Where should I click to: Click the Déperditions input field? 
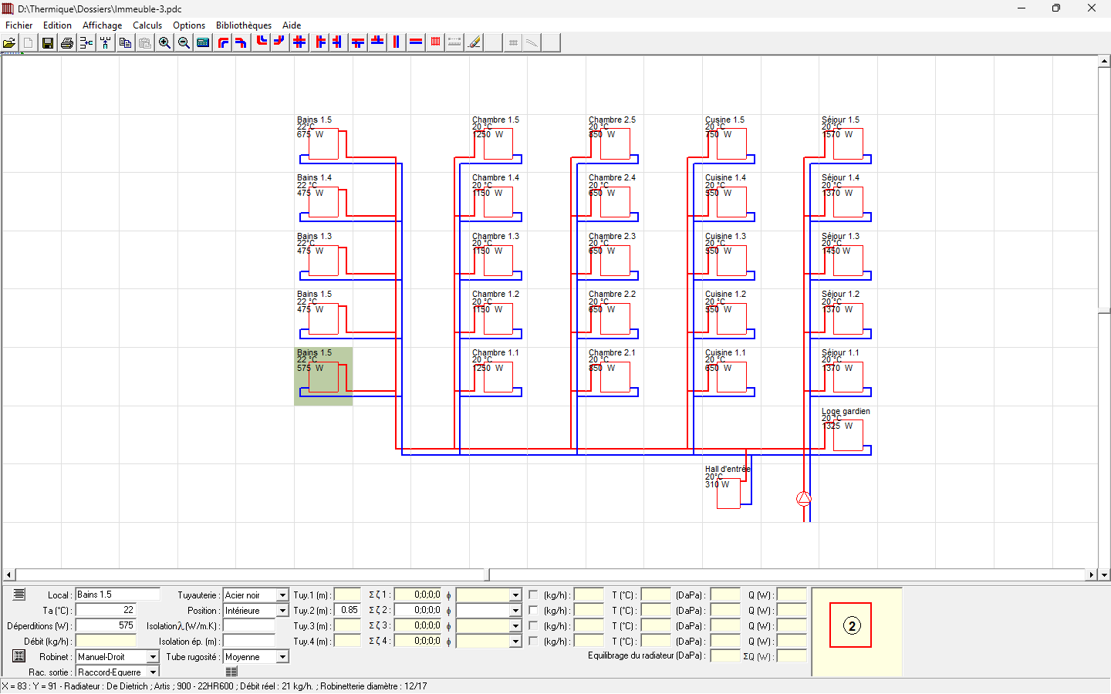pos(106,625)
